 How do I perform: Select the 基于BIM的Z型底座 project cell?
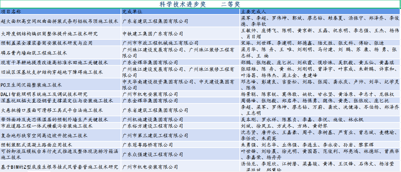coord(60,167)
